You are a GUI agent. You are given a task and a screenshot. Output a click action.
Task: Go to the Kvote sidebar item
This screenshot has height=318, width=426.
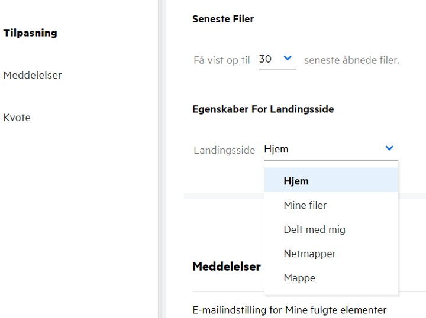pos(17,118)
